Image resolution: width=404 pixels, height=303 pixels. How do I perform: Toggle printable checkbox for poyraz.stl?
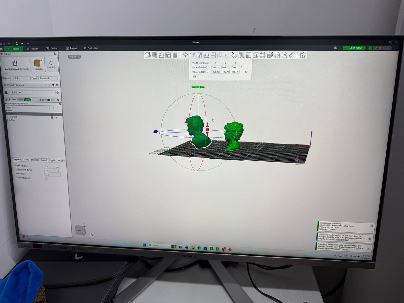[52, 117]
